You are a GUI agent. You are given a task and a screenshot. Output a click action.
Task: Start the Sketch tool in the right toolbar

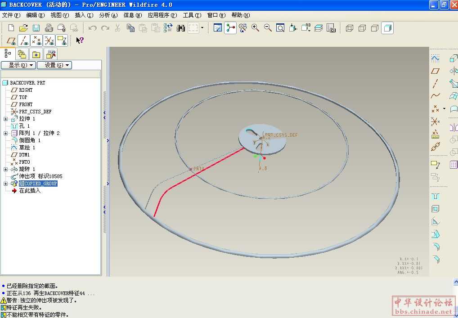point(435,58)
